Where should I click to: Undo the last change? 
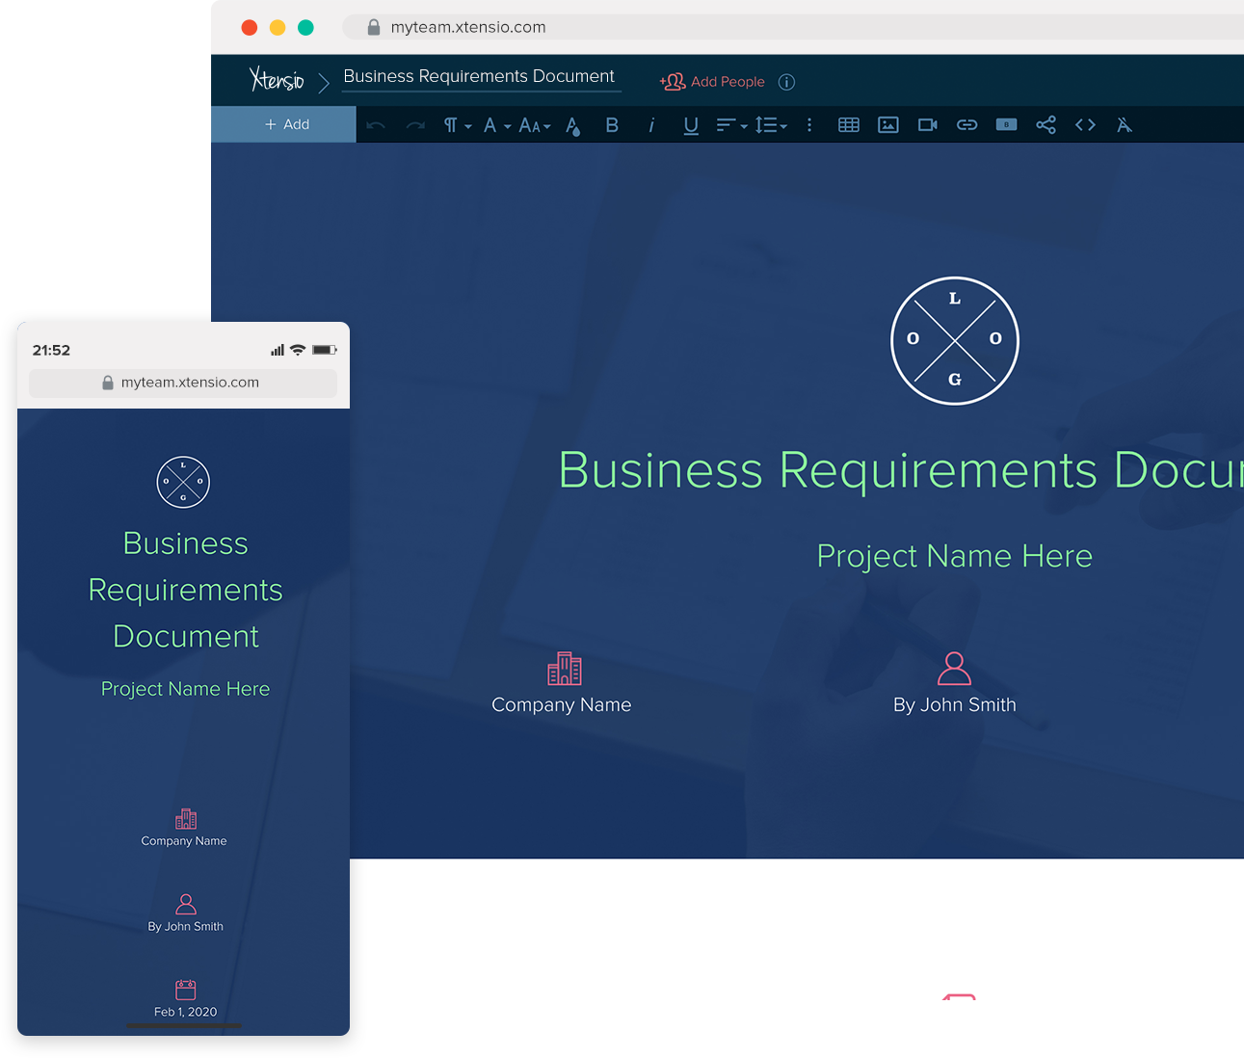(376, 124)
